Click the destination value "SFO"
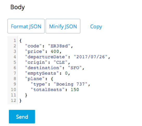 click(75, 68)
